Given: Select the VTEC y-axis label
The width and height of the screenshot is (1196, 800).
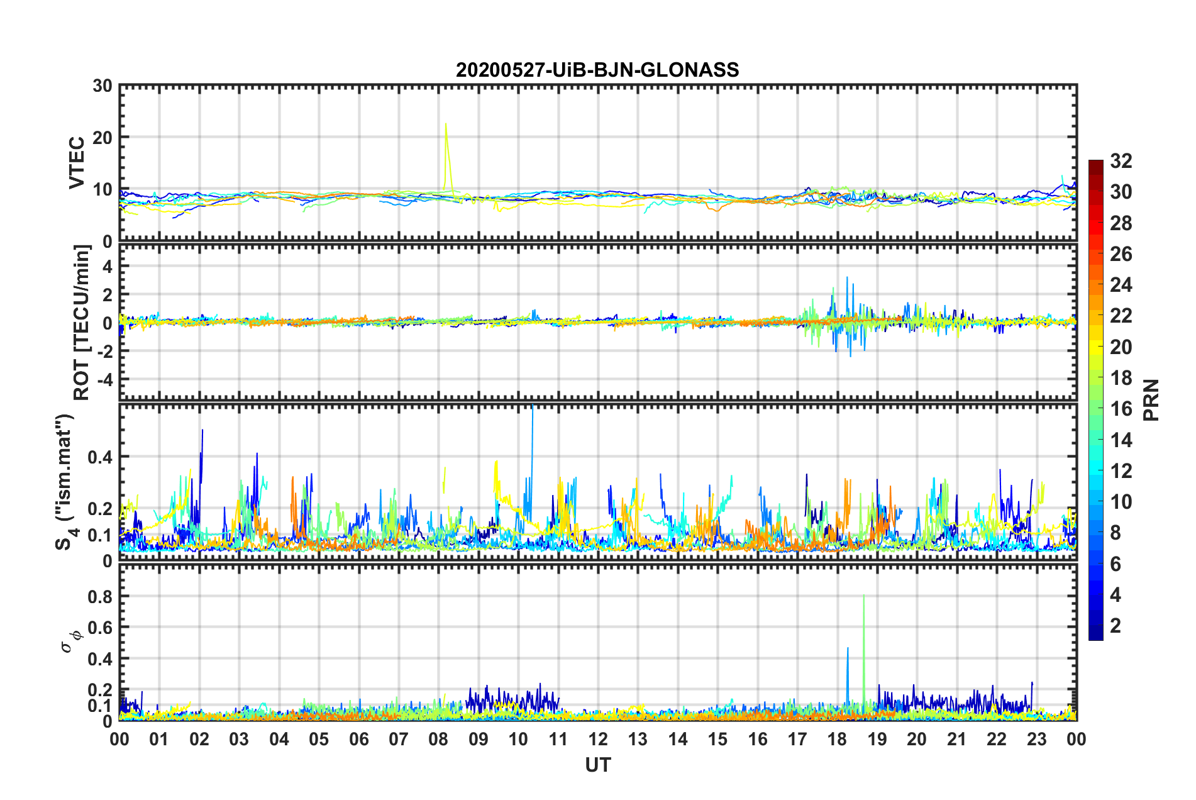Looking at the screenshot, I should (76, 162).
